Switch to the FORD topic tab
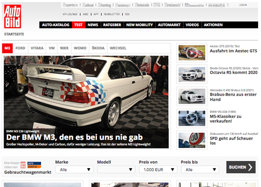 click(x=20, y=48)
